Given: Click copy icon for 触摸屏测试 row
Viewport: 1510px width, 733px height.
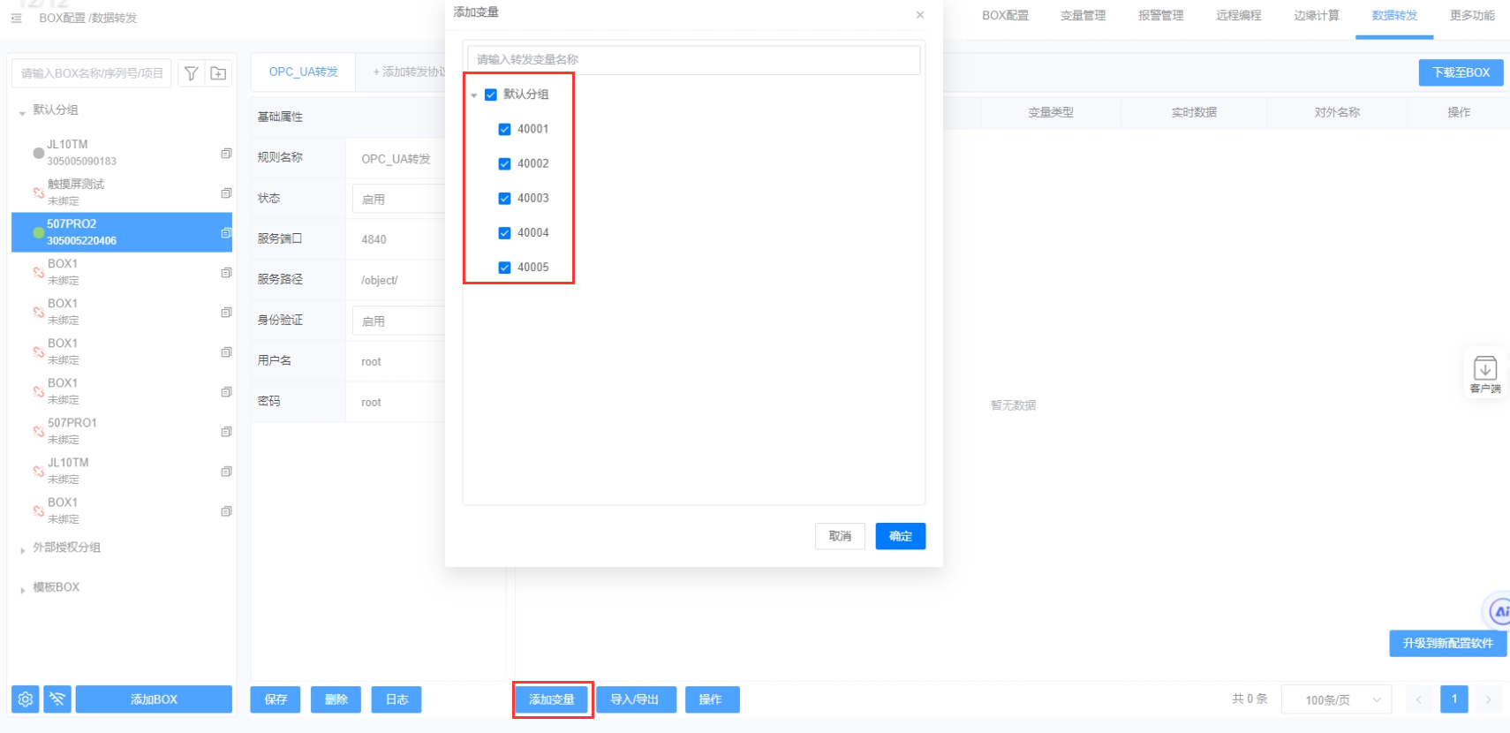Looking at the screenshot, I should point(226,193).
